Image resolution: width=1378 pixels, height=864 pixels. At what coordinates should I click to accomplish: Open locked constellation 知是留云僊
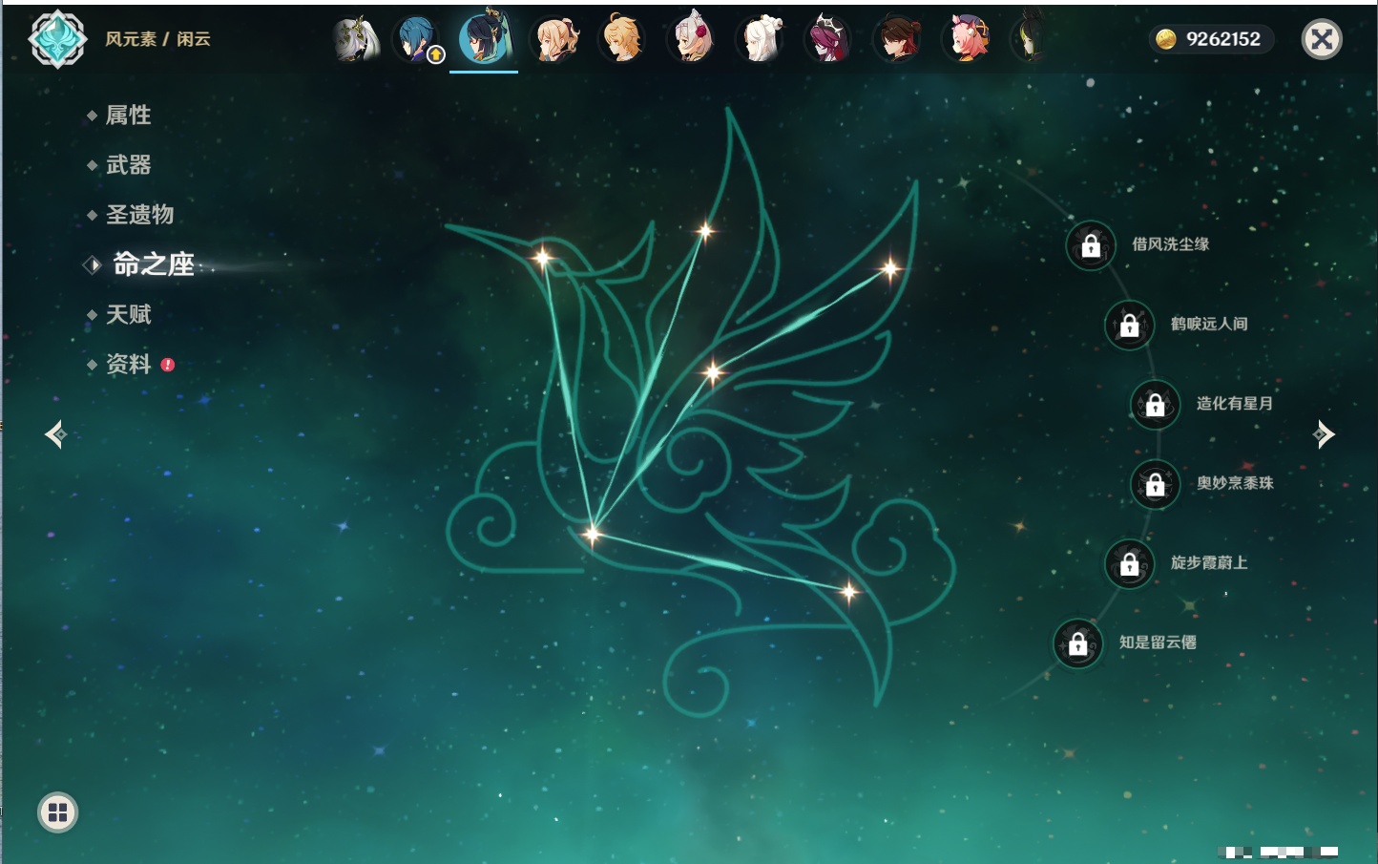(1078, 643)
